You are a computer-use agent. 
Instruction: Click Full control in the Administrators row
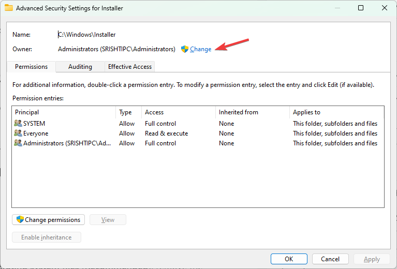click(x=160, y=143)
